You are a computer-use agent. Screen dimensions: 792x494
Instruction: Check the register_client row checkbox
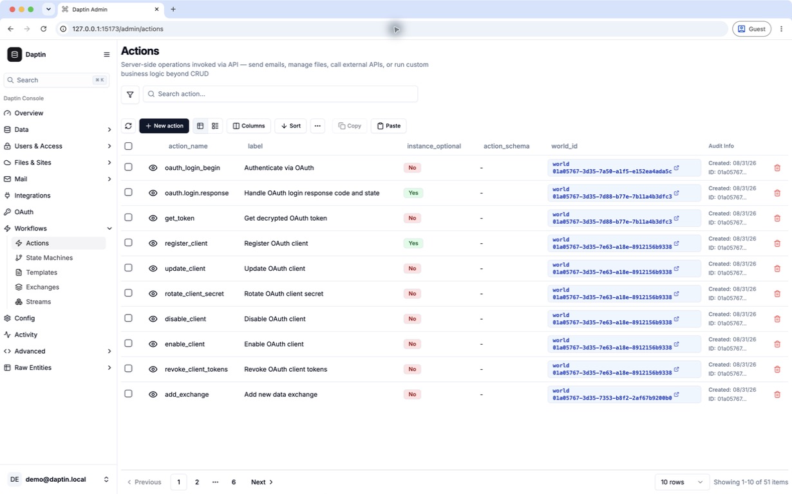(x=128, y=242)
